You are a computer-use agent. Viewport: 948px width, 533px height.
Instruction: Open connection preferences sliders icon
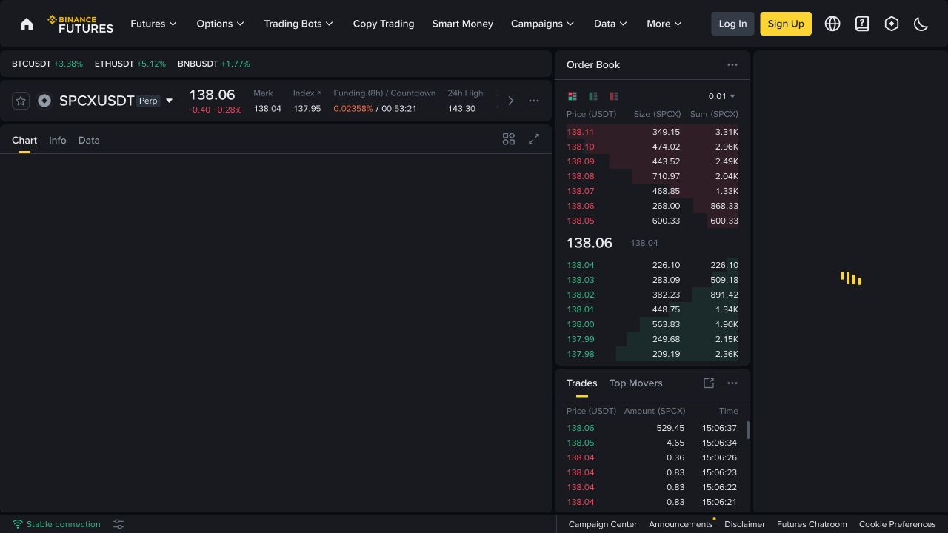[118, 524]
